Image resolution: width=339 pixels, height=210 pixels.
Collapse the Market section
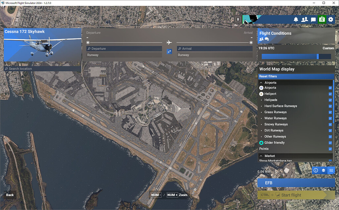pos(261,156)
